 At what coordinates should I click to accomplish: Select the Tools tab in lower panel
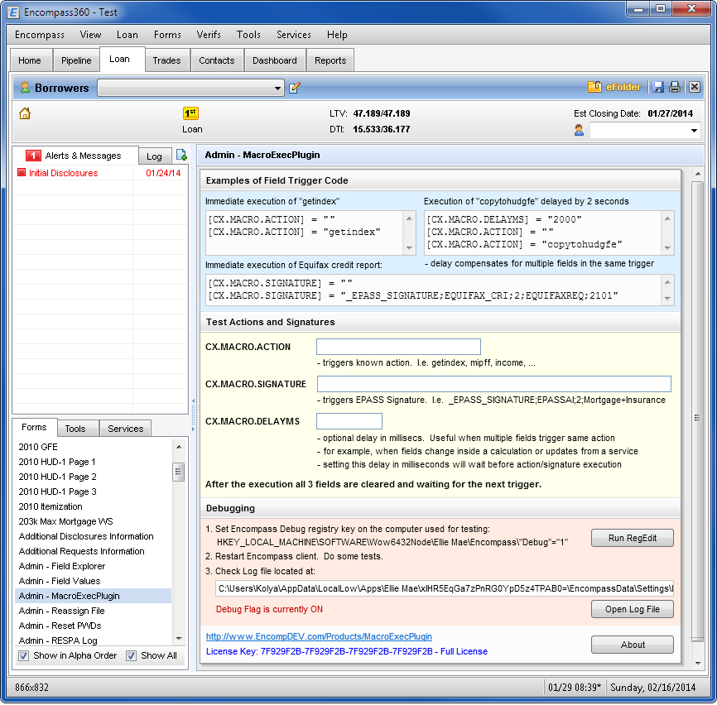75,429
